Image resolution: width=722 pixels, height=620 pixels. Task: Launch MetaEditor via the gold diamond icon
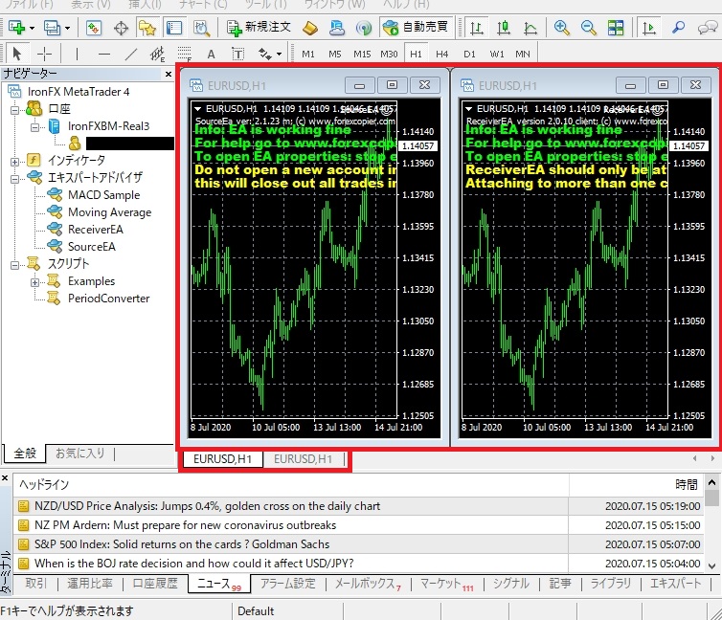pos(310,28)
